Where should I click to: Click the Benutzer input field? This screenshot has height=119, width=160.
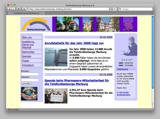pos(30,74)
